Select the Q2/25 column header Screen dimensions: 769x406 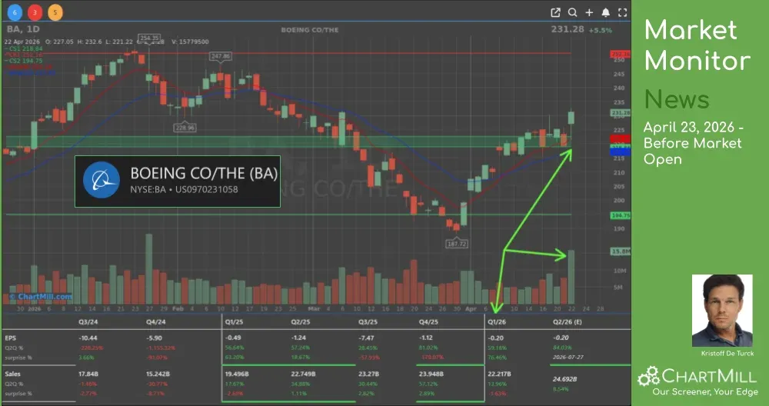[x=301, y=322]
